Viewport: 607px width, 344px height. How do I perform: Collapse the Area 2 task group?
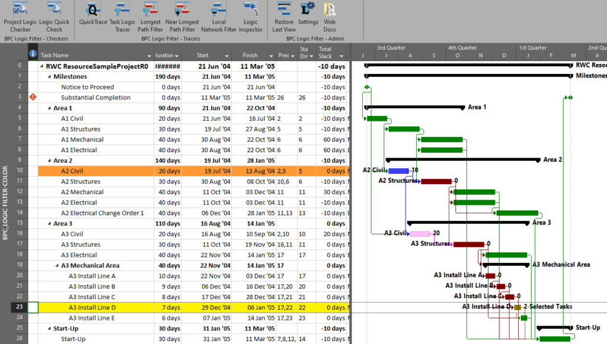pyautogui.click(x=50, y=160)
